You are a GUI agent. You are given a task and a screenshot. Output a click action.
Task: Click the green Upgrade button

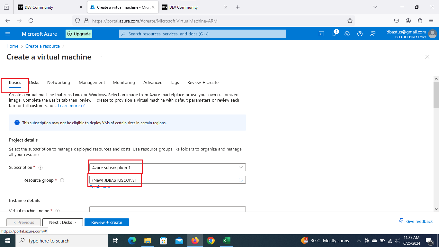coord(79,34)
